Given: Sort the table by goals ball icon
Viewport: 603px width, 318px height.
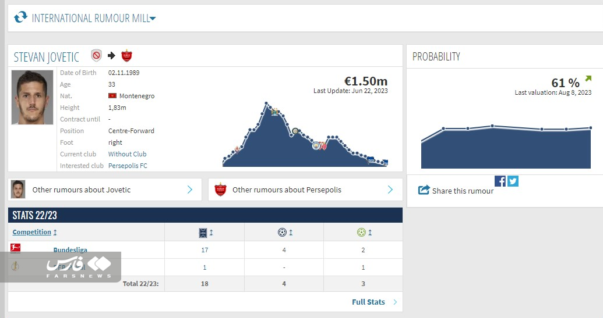Looking at the screenshot, I should coord(283,233).
